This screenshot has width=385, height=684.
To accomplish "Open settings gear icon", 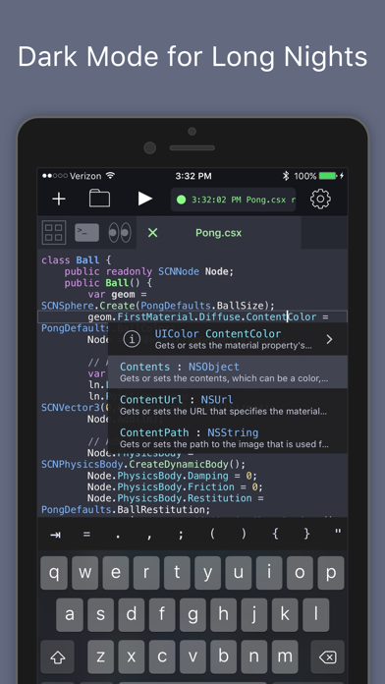I will point(320,199).
